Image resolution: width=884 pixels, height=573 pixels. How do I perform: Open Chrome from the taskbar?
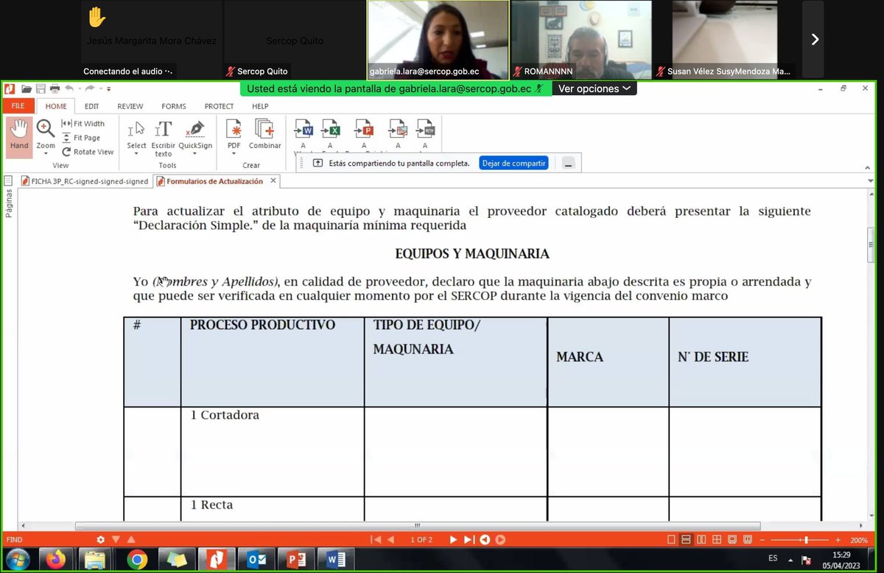pos(137,560)
